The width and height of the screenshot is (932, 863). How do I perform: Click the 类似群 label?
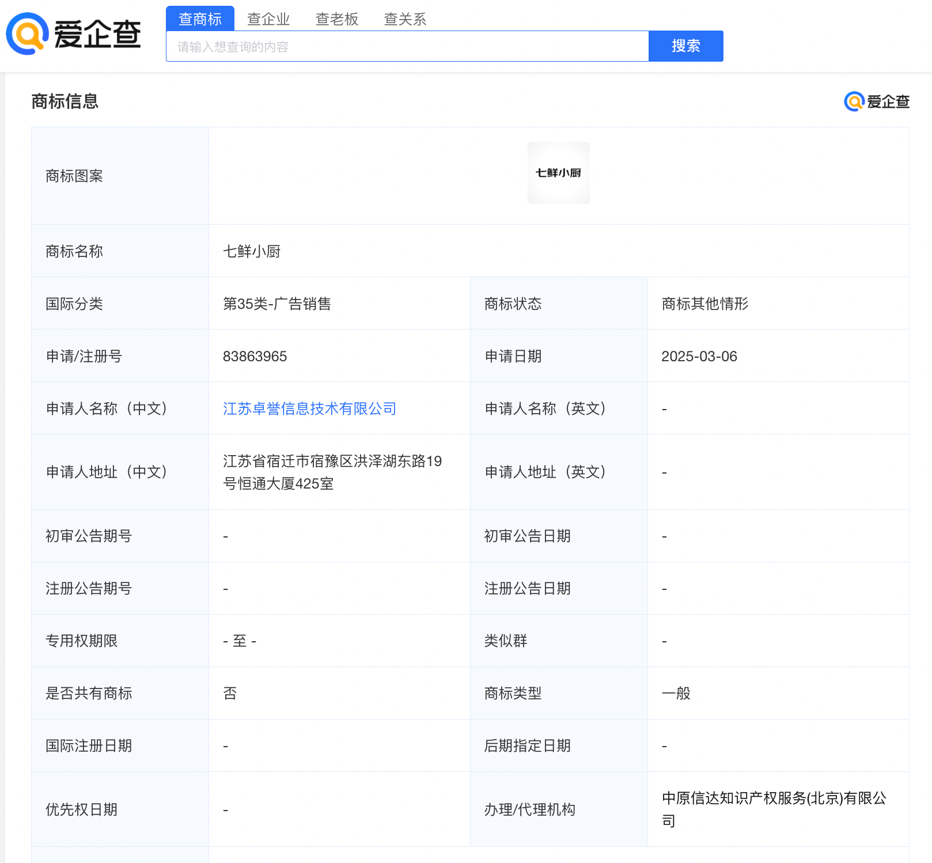(506, 641)
